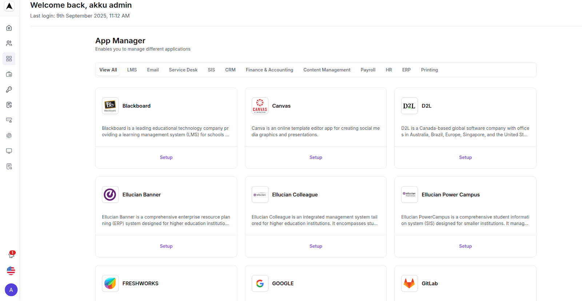The width and height of the screenshot is (582, 301).
Task: Click the Ellucian Banner app logo
Action: click(x=110, y=194)
